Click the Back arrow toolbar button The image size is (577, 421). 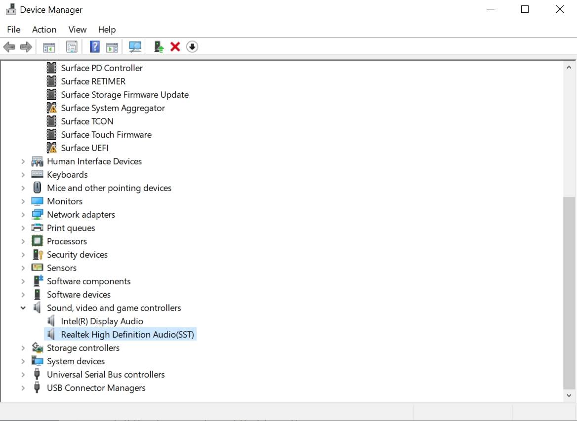pos(9,47)
